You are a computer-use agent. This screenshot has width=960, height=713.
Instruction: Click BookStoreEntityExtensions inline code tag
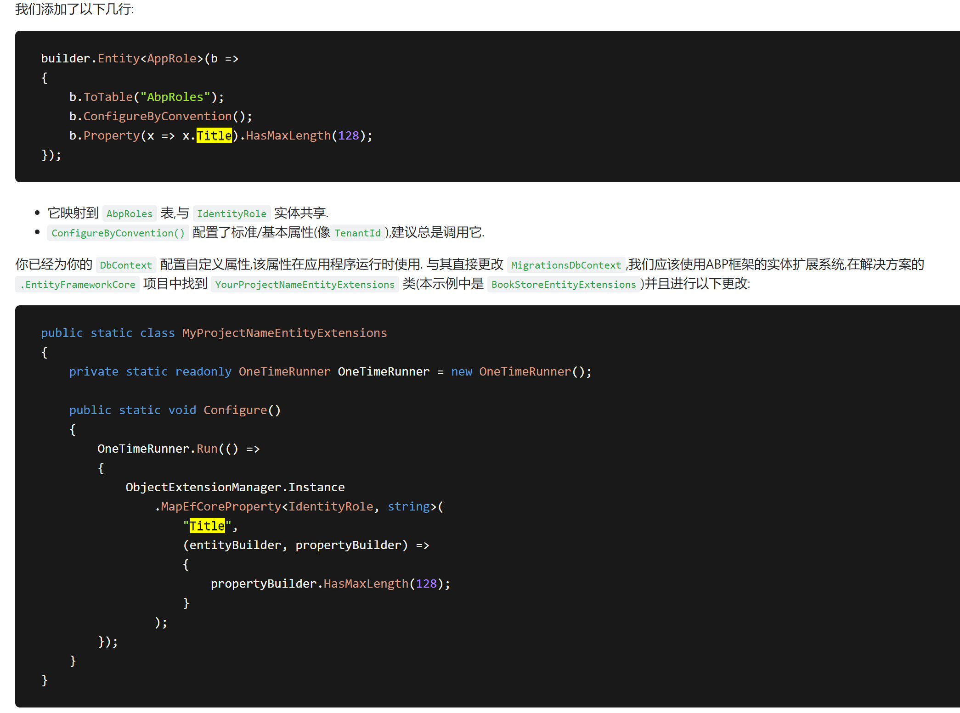[x=564, y=284]
